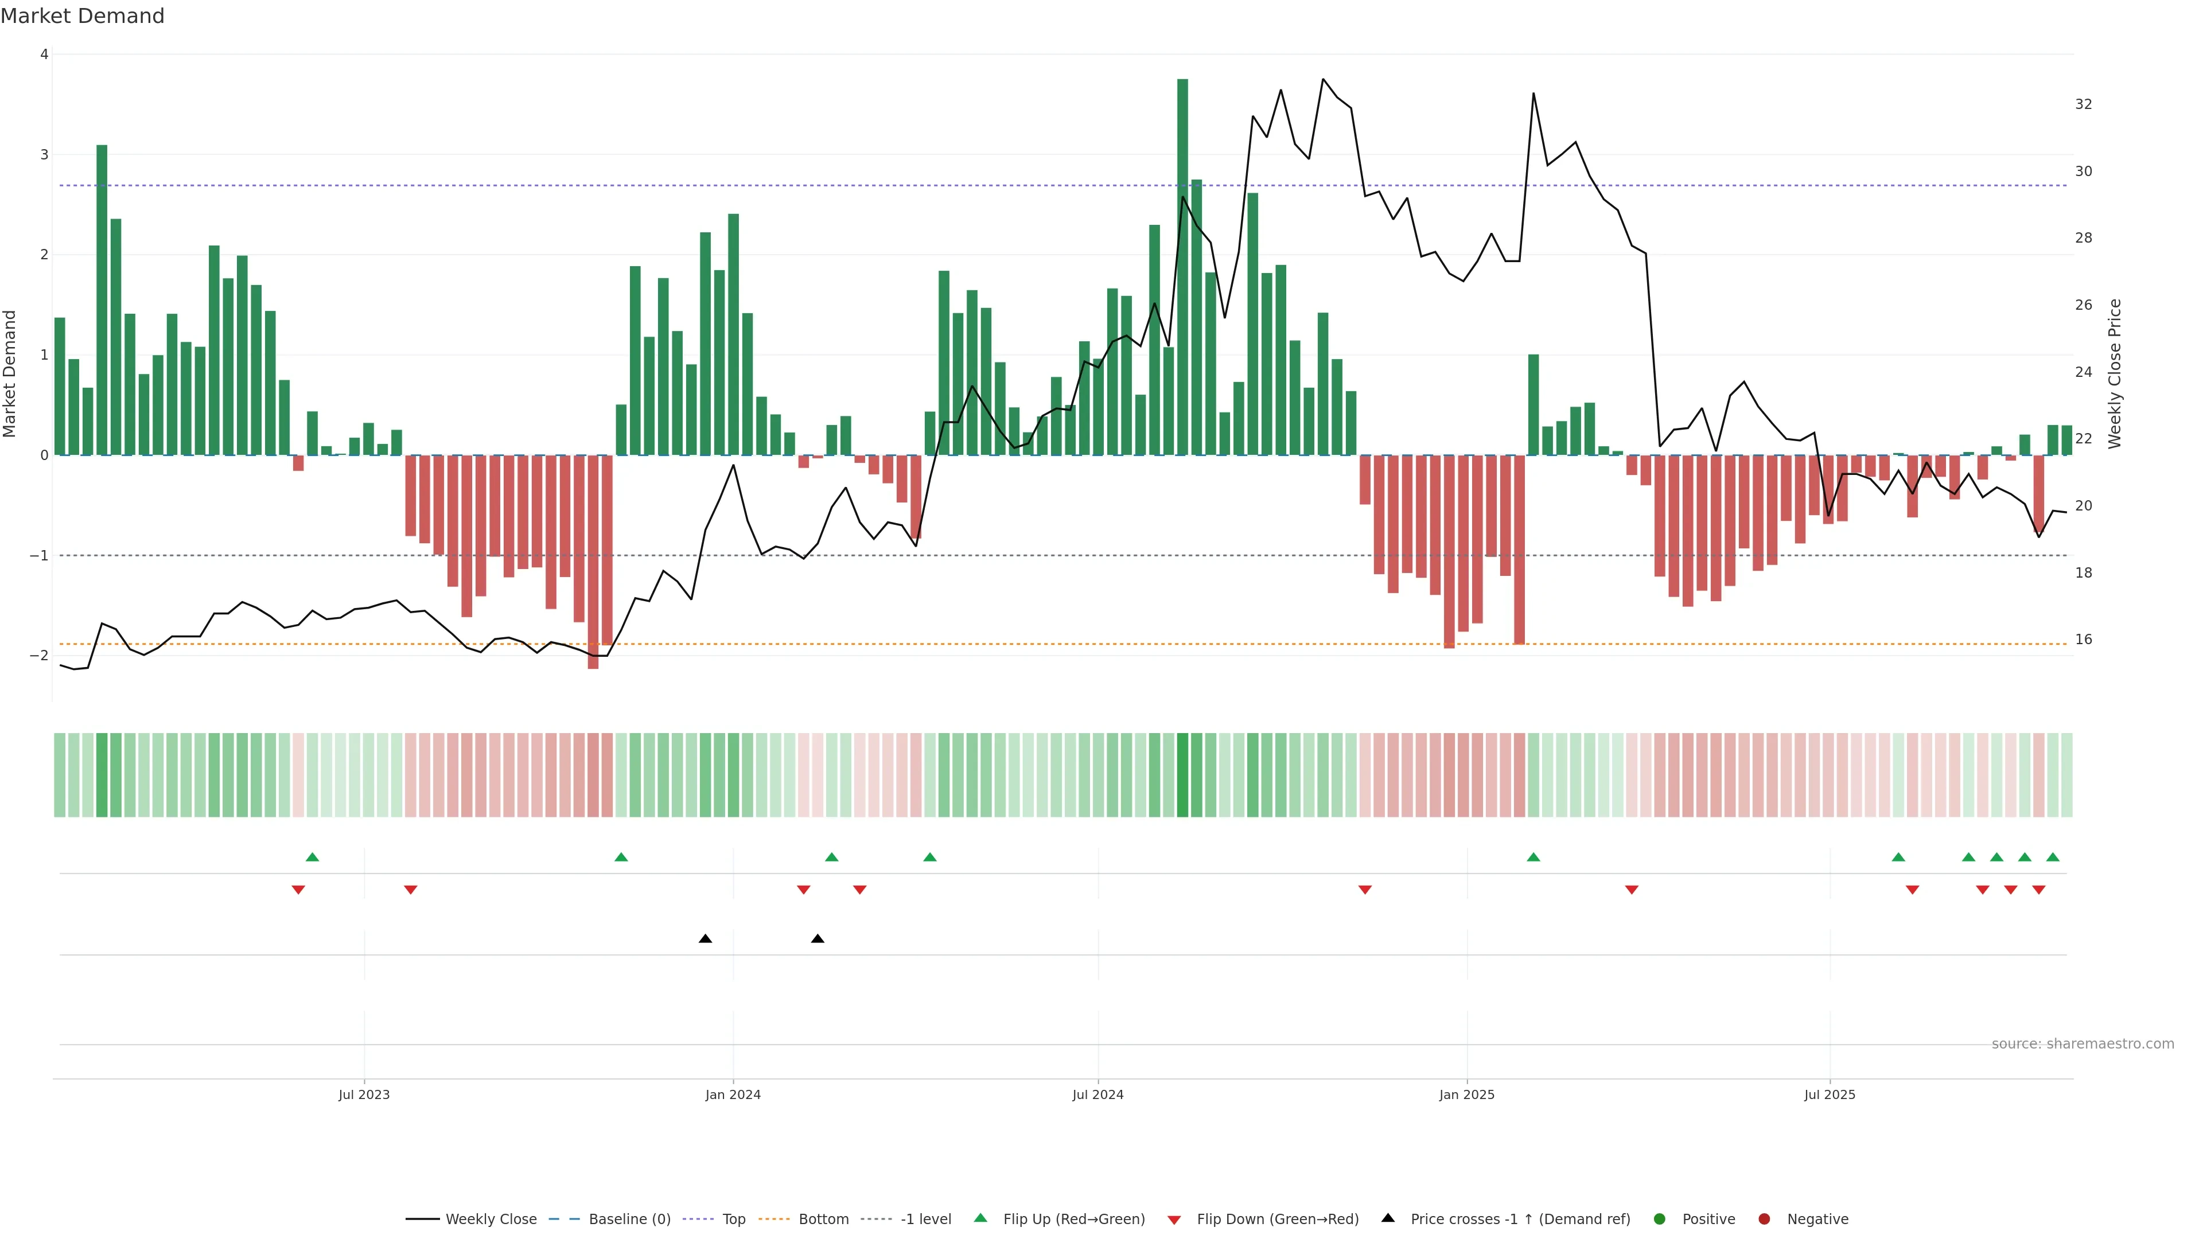Viewport: 2203px width, 1239px height.
Task: Click the black triangle marker just before Jan 2024
Action: [705, 939]
